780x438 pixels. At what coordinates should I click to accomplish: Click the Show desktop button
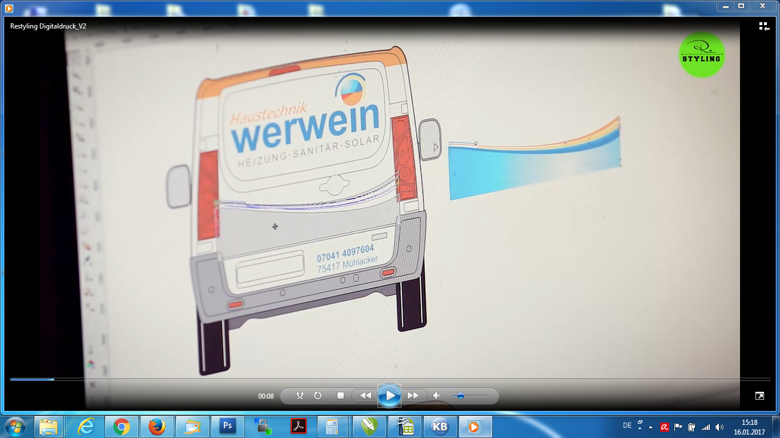(x=775, y=427)
